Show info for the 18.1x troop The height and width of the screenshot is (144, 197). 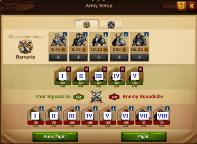click(x=106, y=34)
